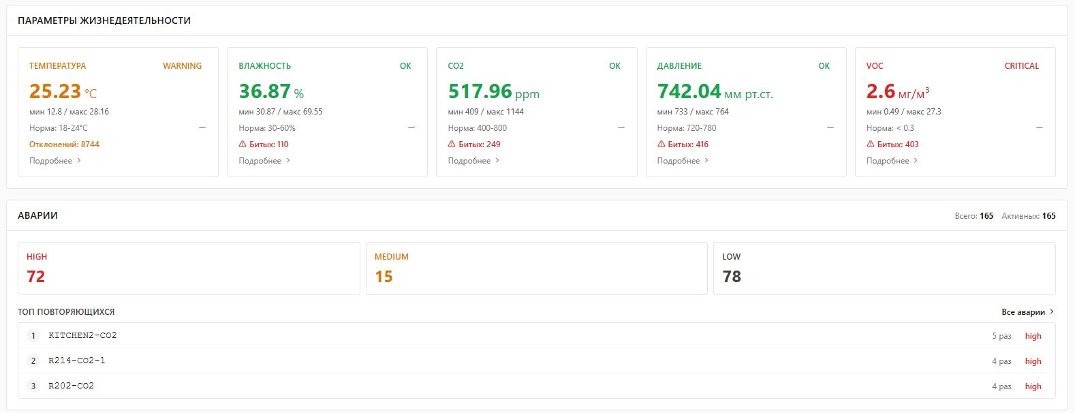Image resolution: width=1075 pixels, height=413 pixels.
Task: Click the number 1 badge beside KITCHEN2-CO2
Action: (x=33, y=335)
